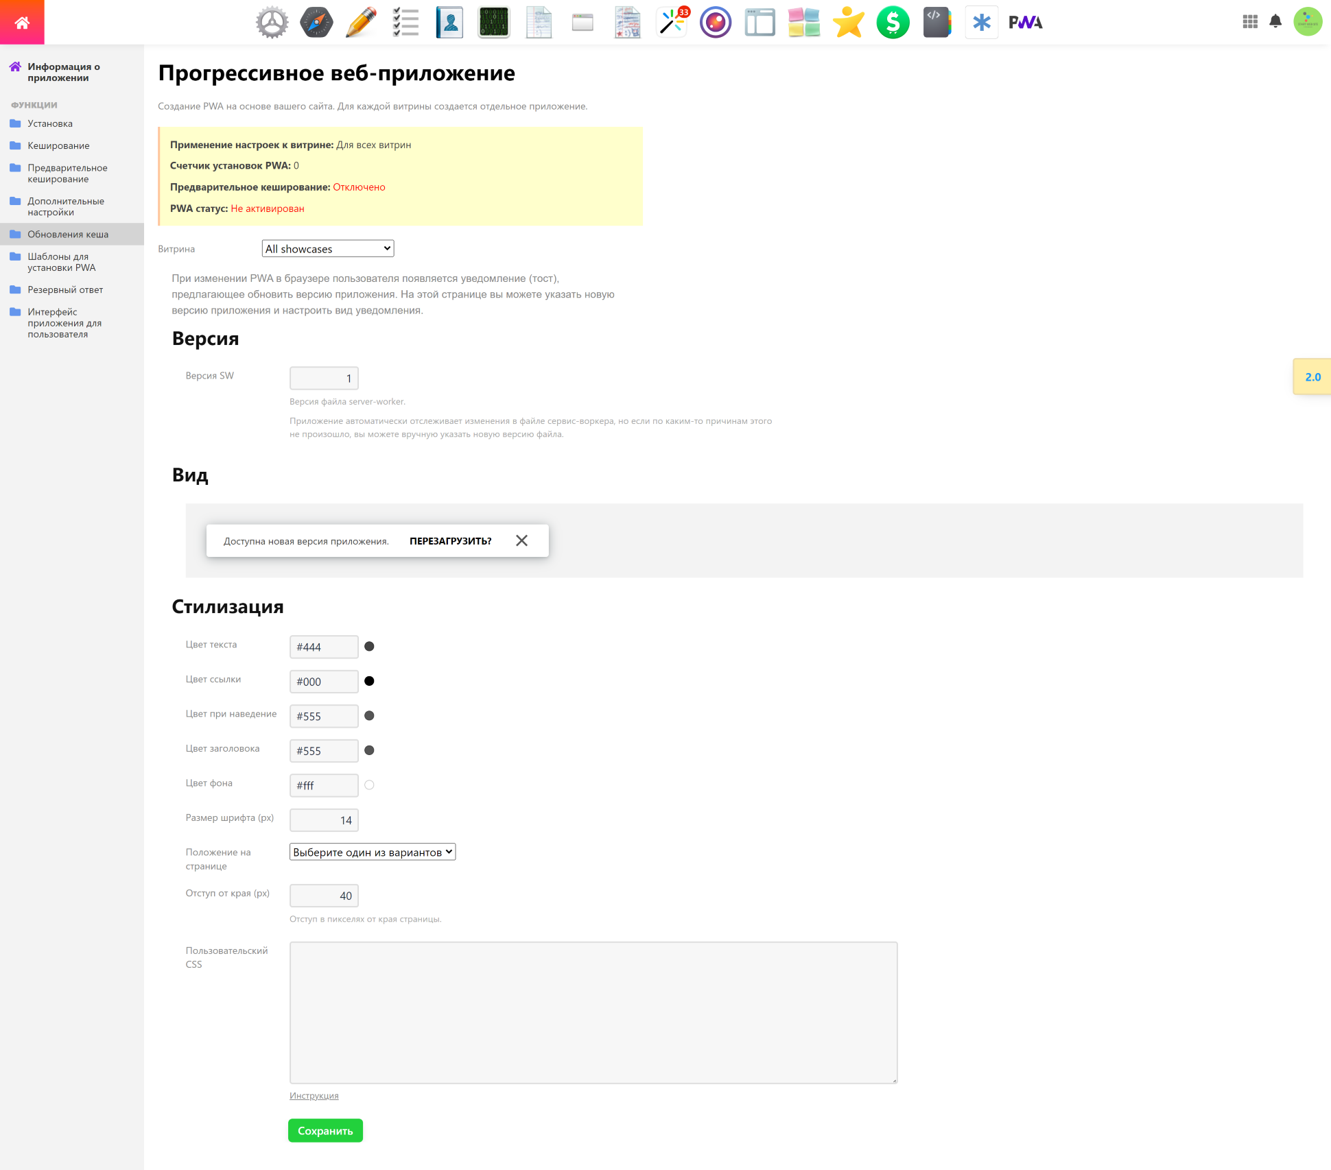This screenshot has width=1331, height=1170.
Task: Open the Цвет фона white swatch
Action: point(369,785)
